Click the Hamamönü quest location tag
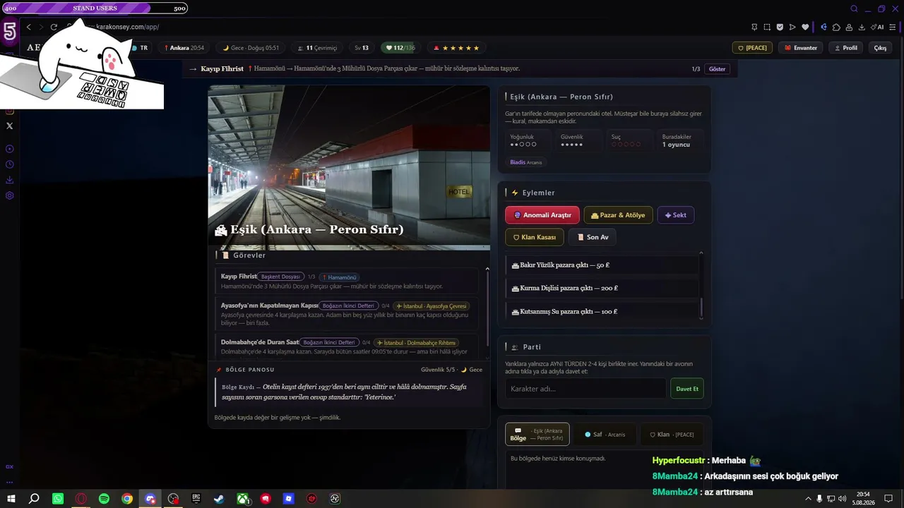Screen dimensions: 904x508 click(340, 277)
